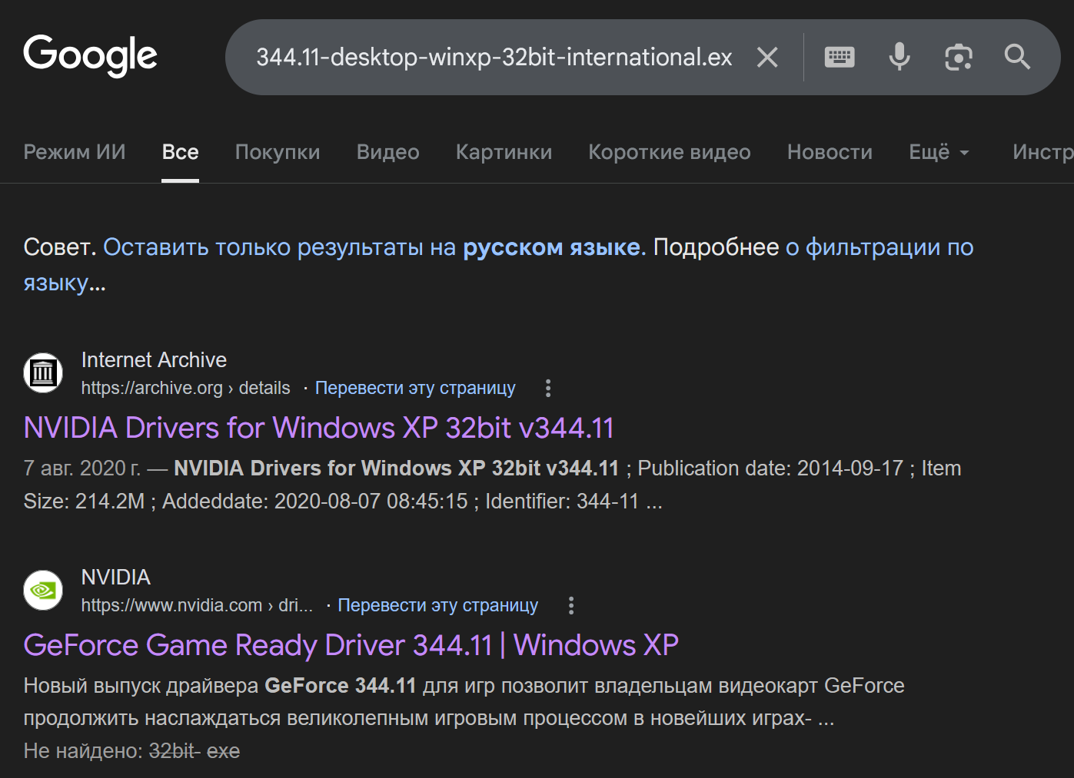Keep only Russian-language results link
This screenshot has width=1074, height=778.
coord(374,247)
